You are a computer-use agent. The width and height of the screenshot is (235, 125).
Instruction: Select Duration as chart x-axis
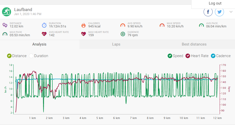[31, 56]
